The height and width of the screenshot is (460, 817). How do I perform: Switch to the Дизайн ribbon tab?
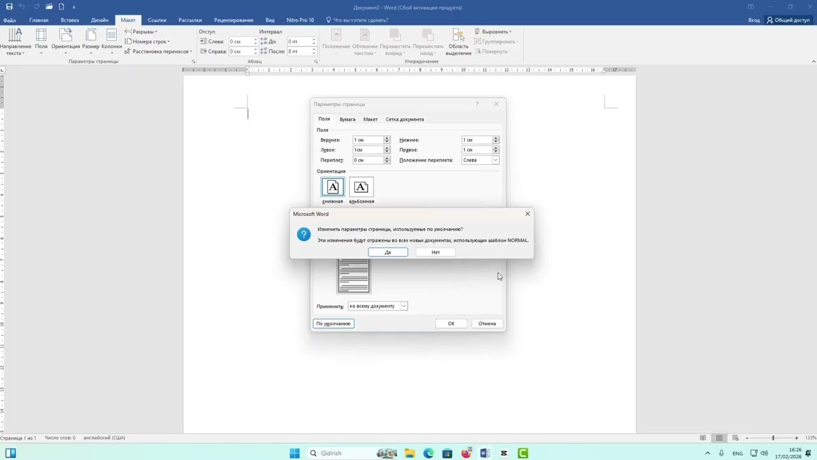coord(100,20)
